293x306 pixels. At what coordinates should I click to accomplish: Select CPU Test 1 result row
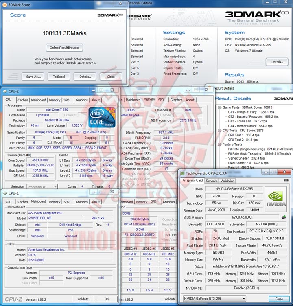pyautogui.click(x=244, y=135)
